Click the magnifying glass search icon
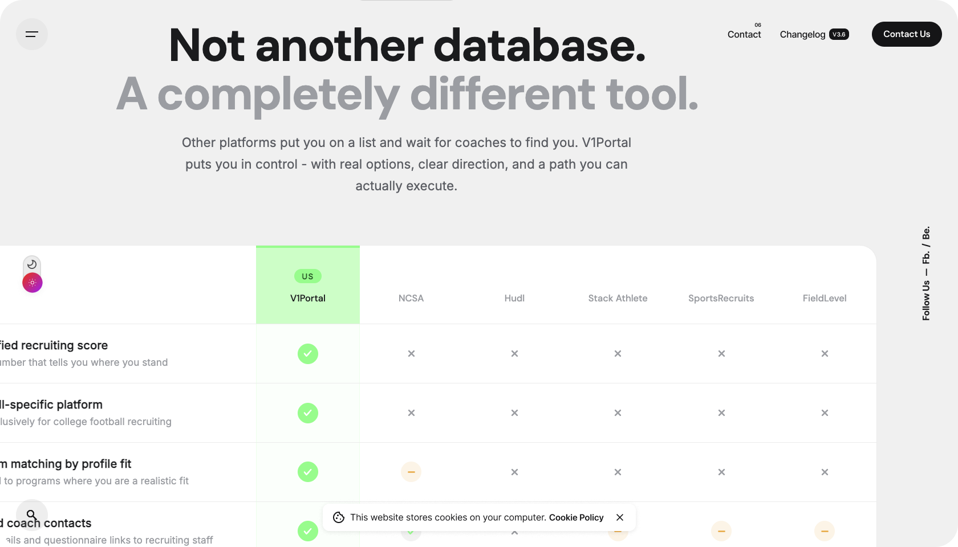Screen dimensions: 958x547 pyautogui.click(x=32, y=515)
